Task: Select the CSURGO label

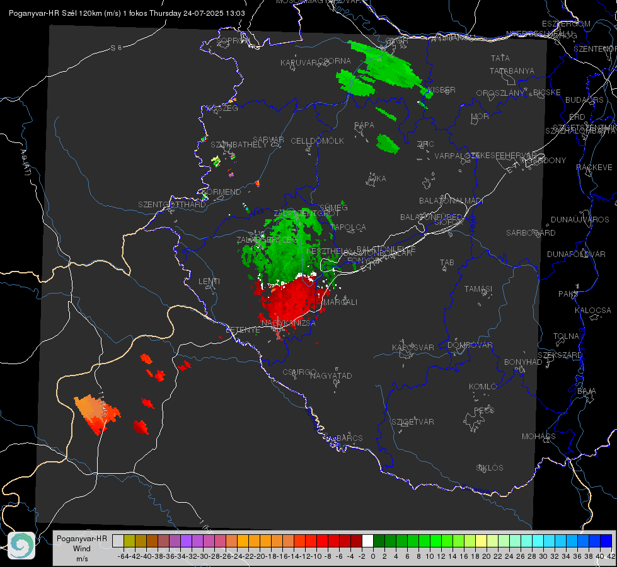Action: coord(299,372)
